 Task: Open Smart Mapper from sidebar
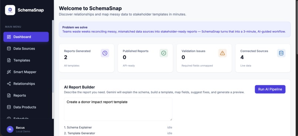[26, 72]
